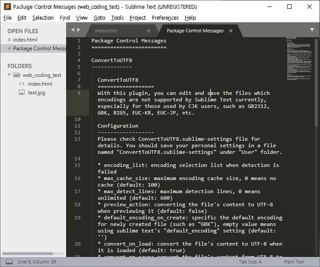320x267 pixels.
Task: Close the index.html tab
Action: click(148, 31)
